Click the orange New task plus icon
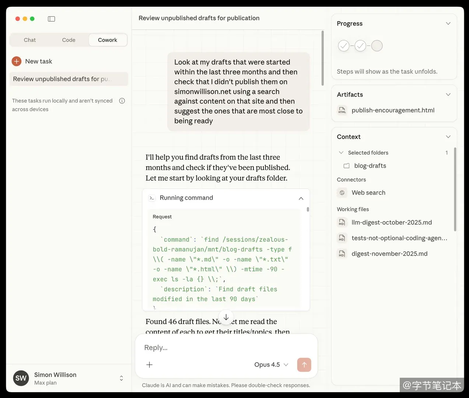The height and width of the screenshot is (398, 469). tap(17, 61)
